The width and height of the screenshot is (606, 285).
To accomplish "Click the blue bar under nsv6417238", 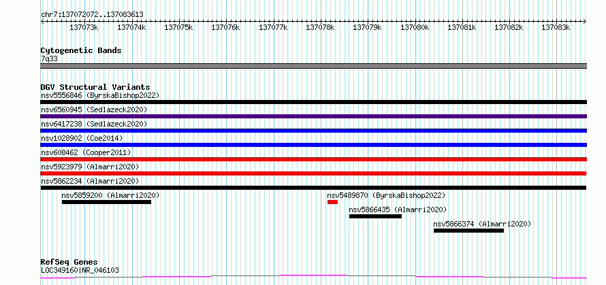I will (x=313, y=131).
